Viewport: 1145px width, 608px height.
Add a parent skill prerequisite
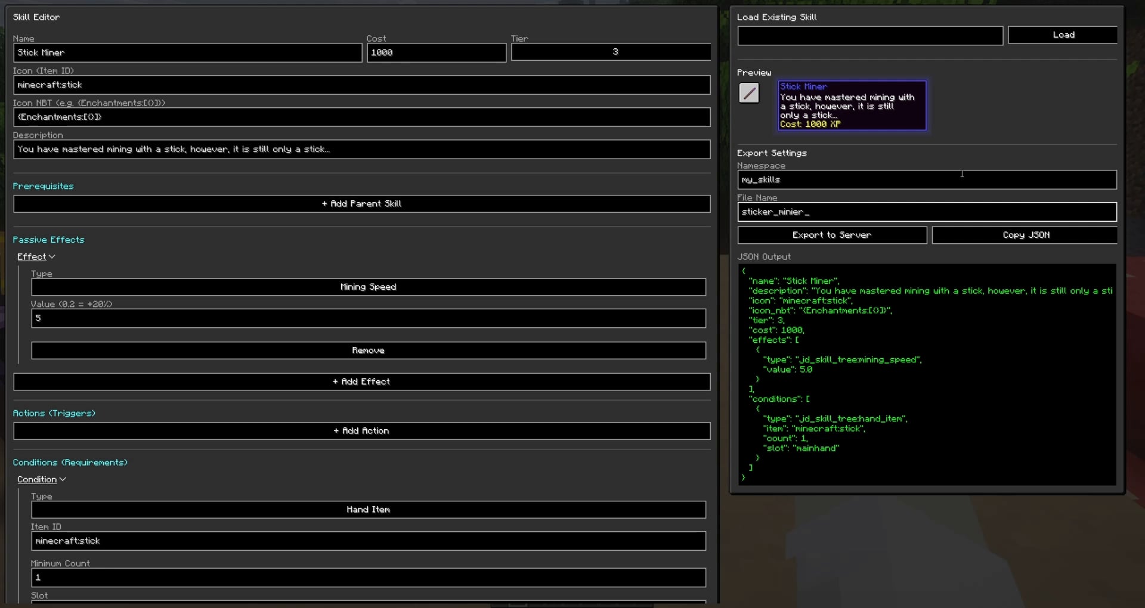pos(361,204)
